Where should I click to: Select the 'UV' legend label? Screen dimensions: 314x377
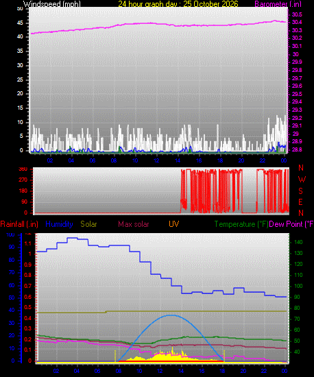coord(173,224)
